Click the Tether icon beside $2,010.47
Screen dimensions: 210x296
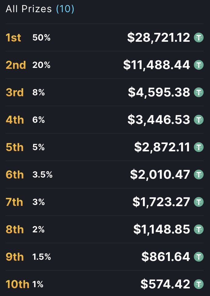(199, 174)
